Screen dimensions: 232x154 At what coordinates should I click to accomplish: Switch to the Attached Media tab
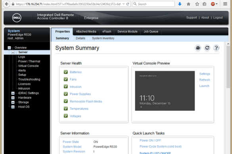[x=86, y=32]
